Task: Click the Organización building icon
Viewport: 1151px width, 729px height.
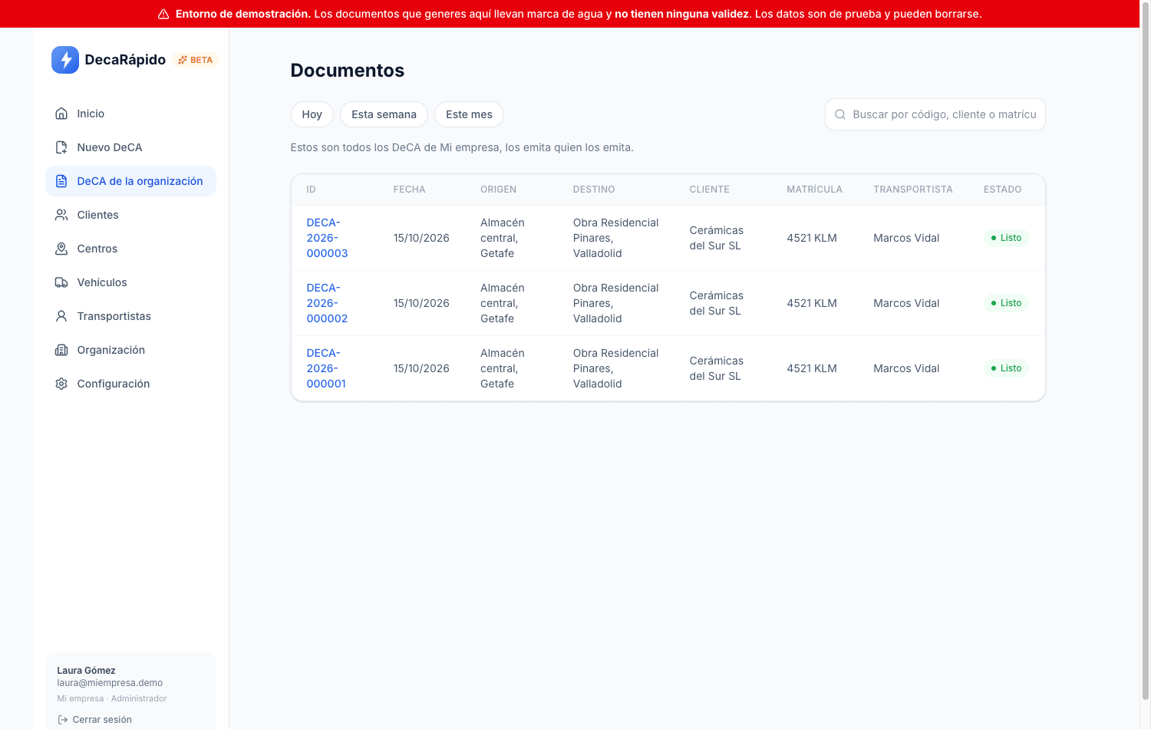Action: point(61,350)
